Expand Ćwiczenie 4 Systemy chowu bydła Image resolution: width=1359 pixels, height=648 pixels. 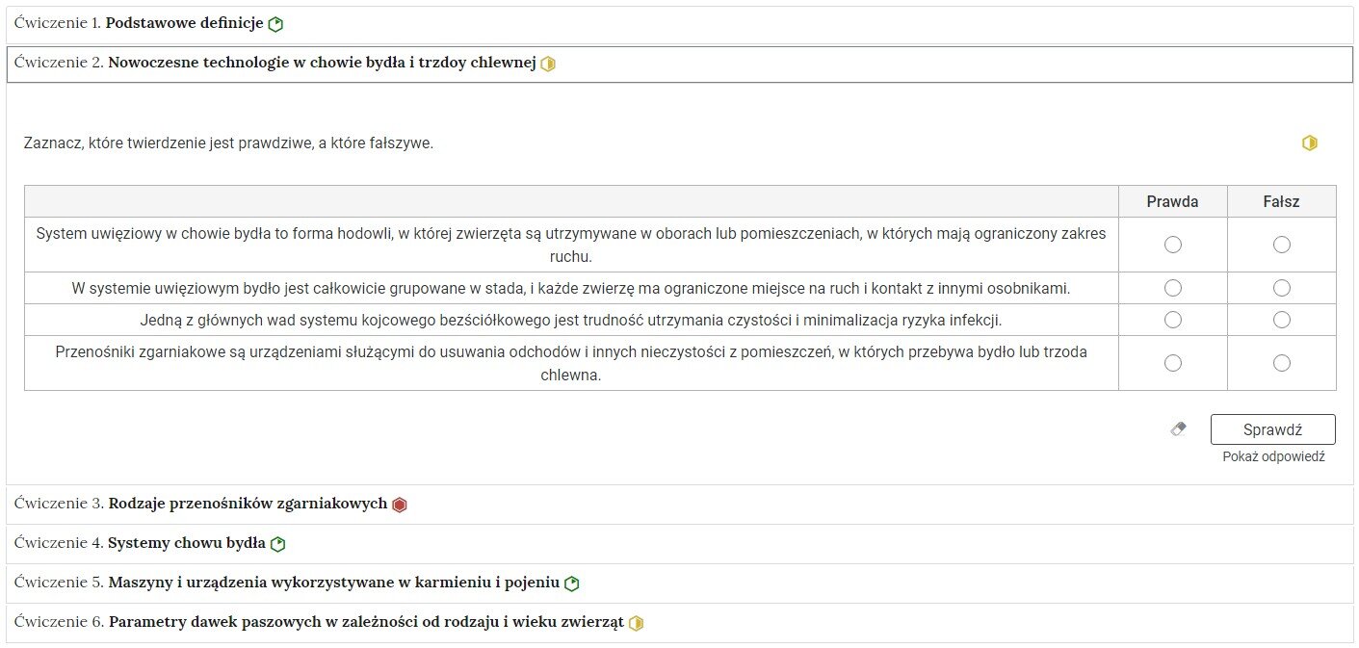[679, 544]
